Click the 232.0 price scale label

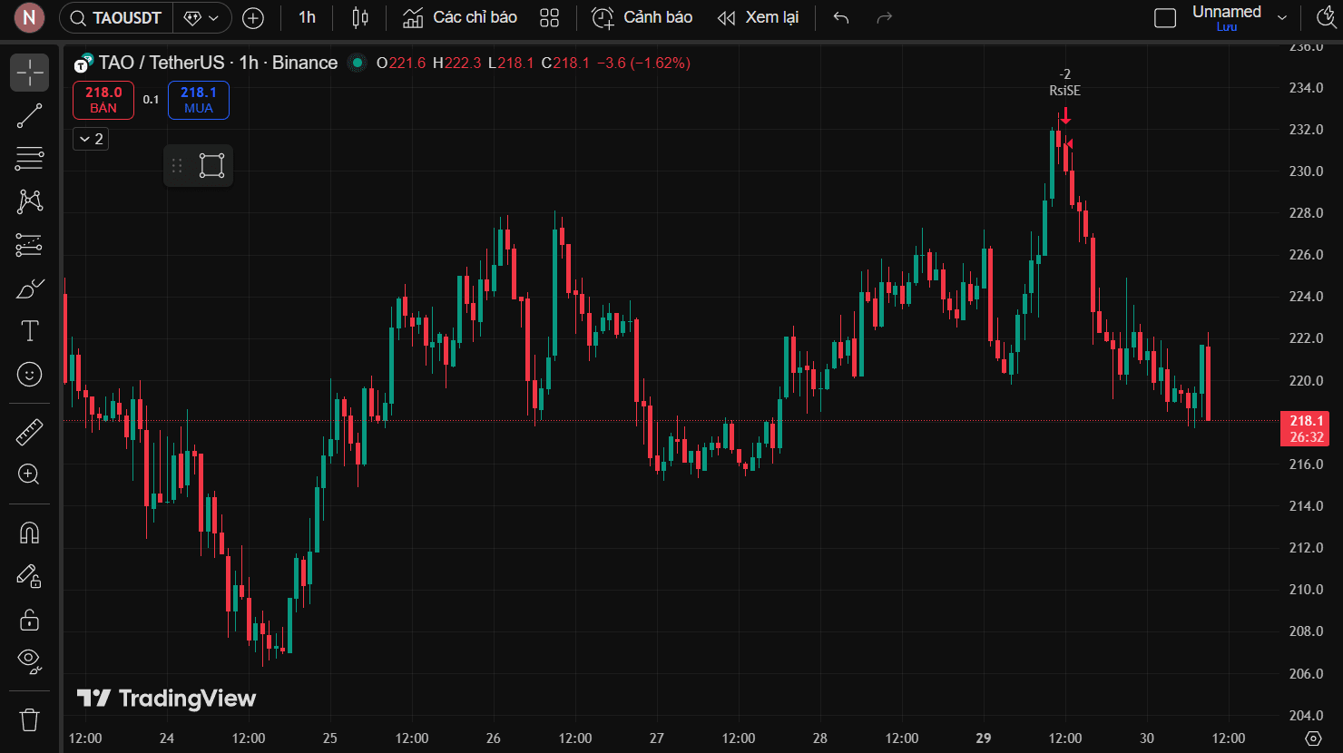[1306, 130]
